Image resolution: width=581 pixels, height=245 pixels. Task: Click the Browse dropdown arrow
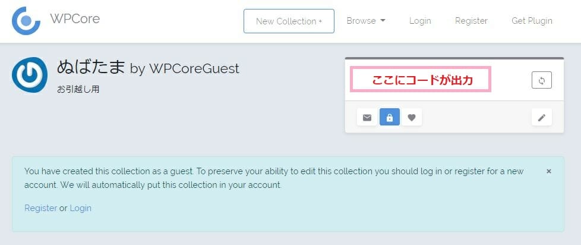tap(383, 21)
